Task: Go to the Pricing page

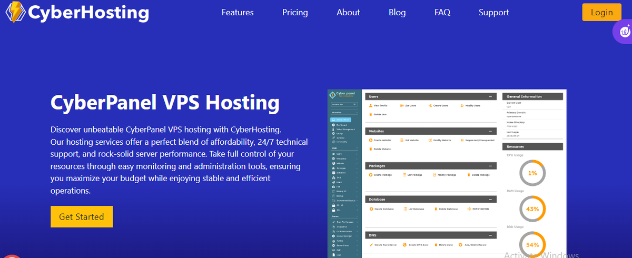Action: coord(295,12)
